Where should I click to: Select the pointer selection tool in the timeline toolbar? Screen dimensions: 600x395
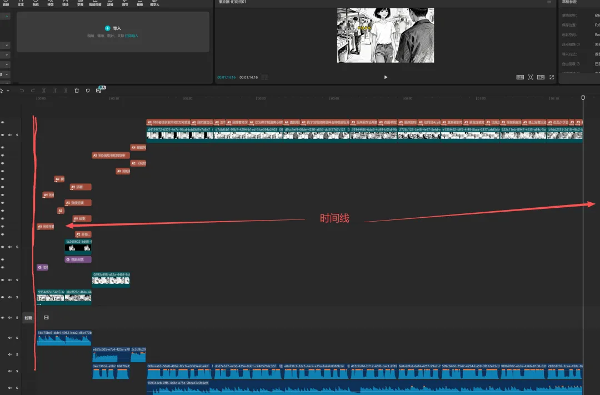coord(2,91)
